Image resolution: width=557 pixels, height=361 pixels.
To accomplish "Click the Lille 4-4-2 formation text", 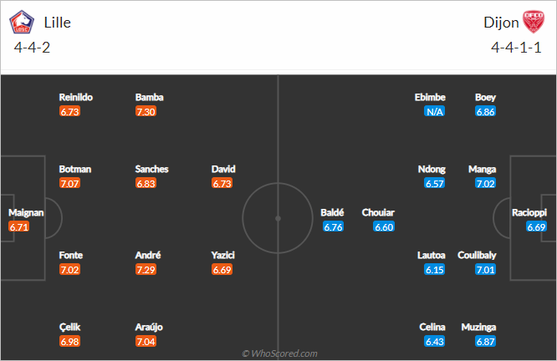I will [32, 47].
